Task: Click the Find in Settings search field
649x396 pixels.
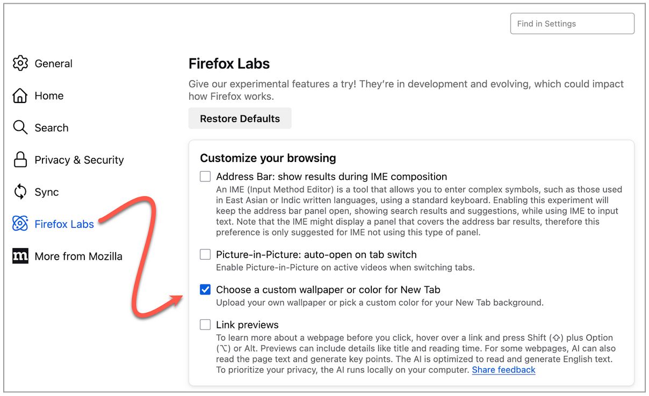Action: pyautogui.click(x=572, y=23)
